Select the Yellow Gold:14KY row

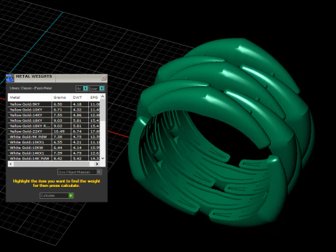[x=54, y=115]
